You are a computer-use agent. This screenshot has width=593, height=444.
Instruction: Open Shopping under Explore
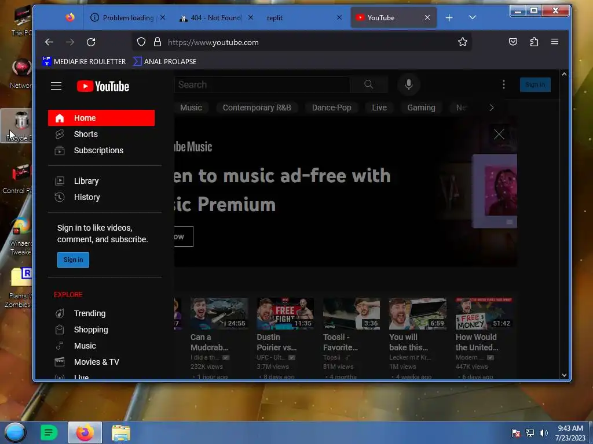click(101, 330)
